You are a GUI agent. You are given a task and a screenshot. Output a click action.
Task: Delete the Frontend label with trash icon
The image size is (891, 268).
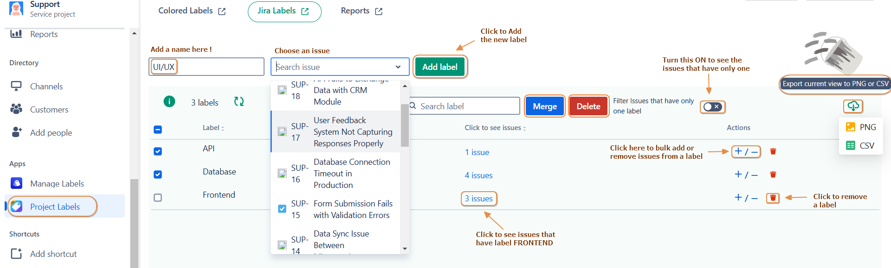tap(773, 198)
